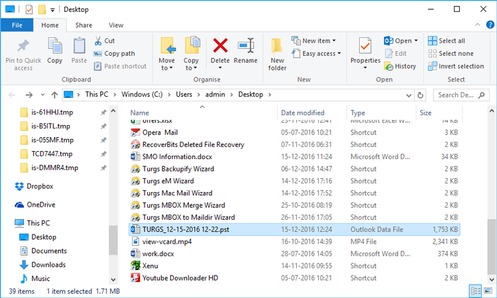Open the Easy access dropdown
This screenshot has height=298, width=497.
point(316,54)
